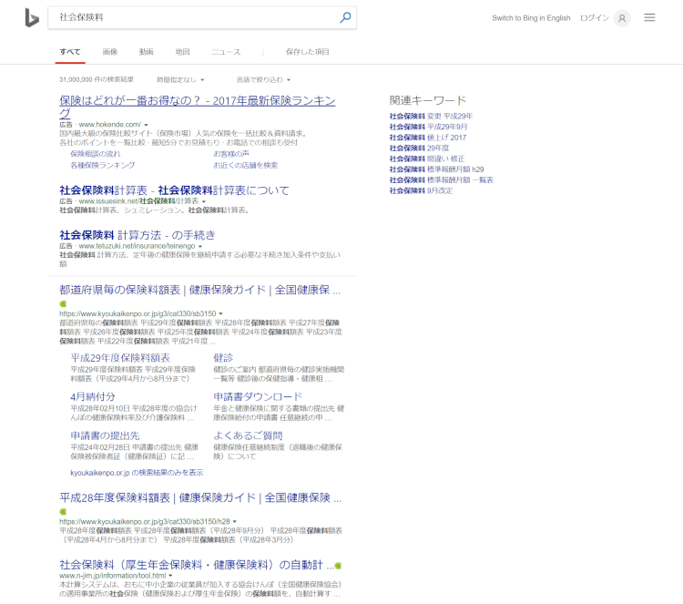683x604 pixels.
Task: Open sublink よくあるご質問
Action: coord(248,435)
